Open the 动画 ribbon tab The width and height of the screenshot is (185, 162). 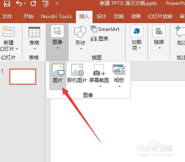[136, 16]
